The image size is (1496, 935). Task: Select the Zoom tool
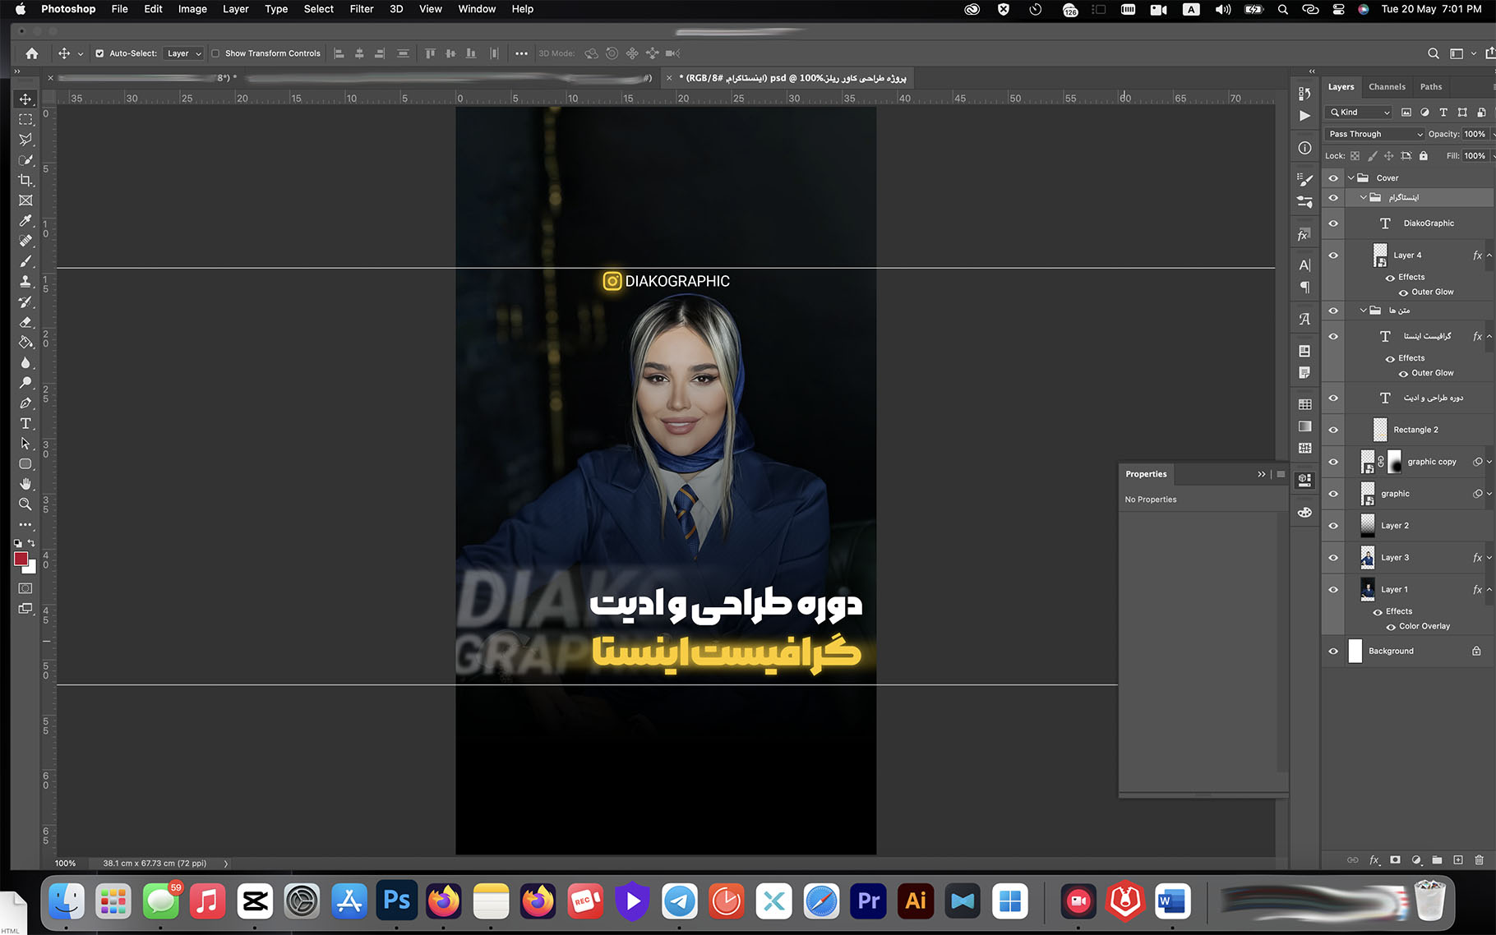tap(25, 504)
